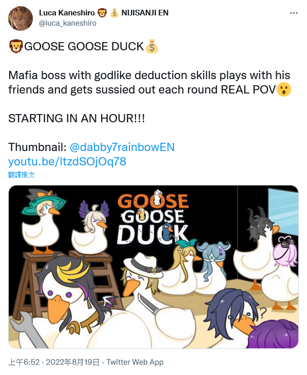
Task: Open the youtu.be/ItzdSOjOq78 link
Action: click(x=67, y=161)
